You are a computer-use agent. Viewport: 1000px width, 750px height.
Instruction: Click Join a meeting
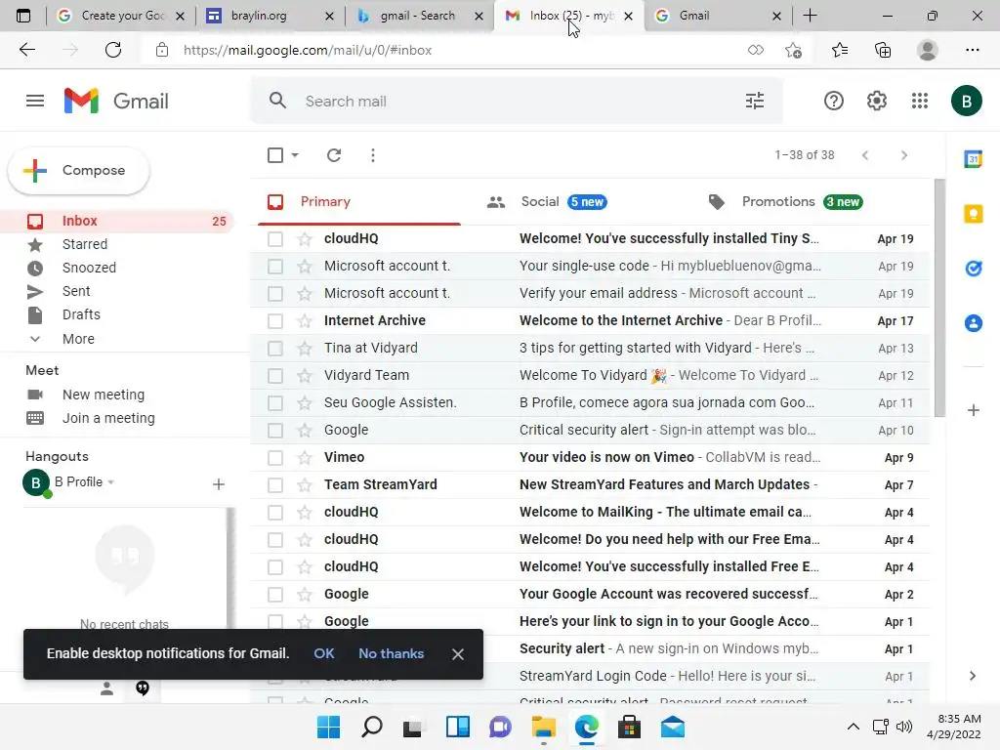coord(108,418)
